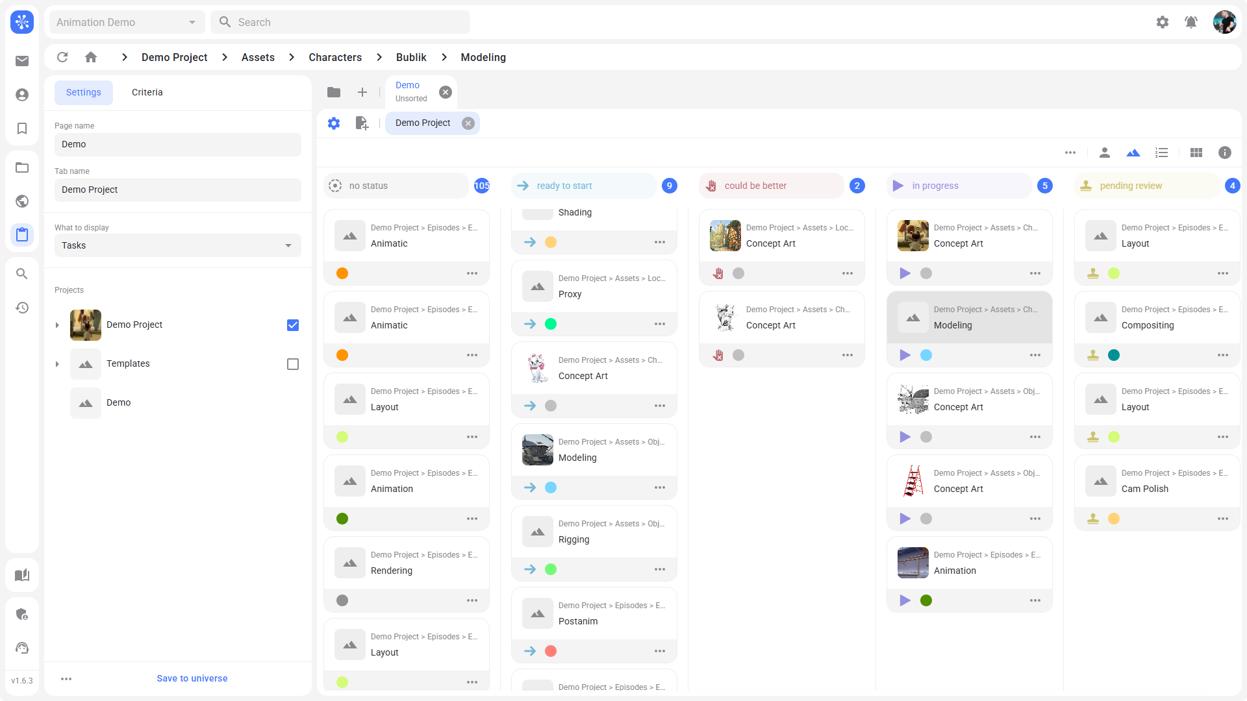
Task: Click the add page plus icon
Action: tap(362, 92)
